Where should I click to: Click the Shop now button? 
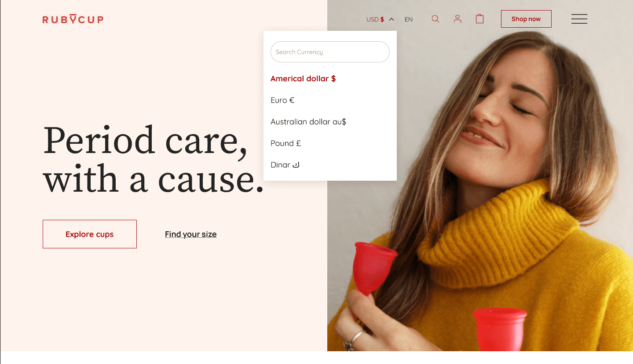pos(526,19)
